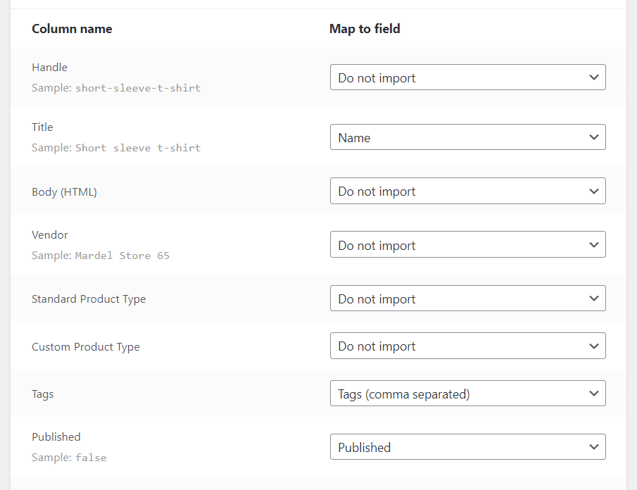Open the Standard Product Type dropdown

468,298
